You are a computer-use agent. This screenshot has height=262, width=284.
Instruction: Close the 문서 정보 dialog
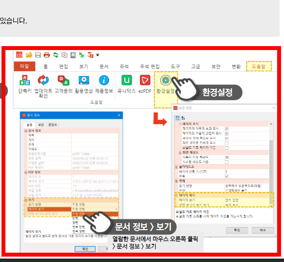(x=119, y=115)
